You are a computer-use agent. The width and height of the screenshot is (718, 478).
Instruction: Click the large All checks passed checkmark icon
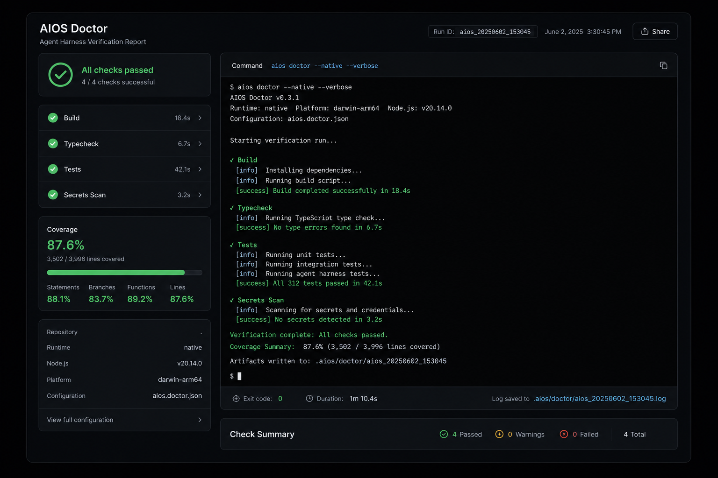coord(61,75)
